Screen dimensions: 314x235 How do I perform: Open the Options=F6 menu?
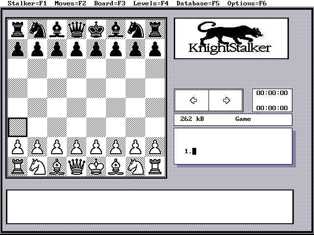click(247, 3)
